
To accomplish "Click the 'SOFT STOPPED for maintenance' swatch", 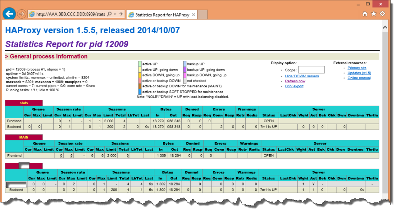I will click(140, 92).
